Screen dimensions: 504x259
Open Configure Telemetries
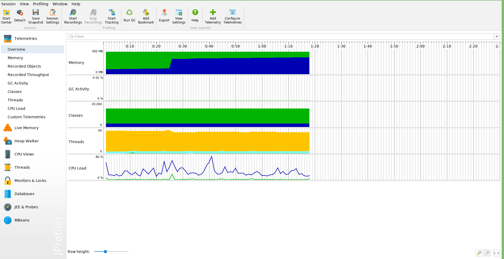pos(232,16)
